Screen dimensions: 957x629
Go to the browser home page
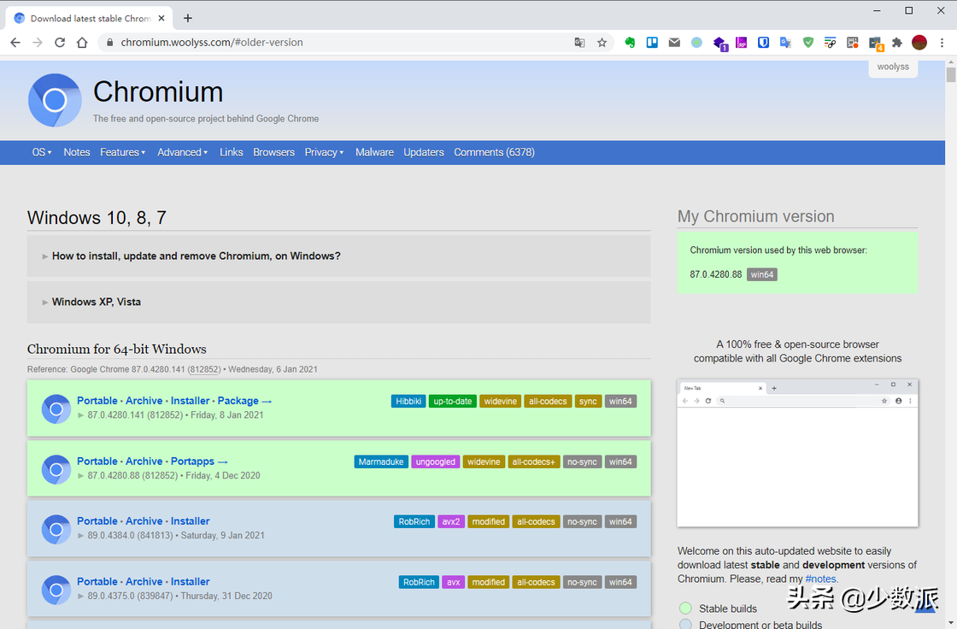coord(82,43)
